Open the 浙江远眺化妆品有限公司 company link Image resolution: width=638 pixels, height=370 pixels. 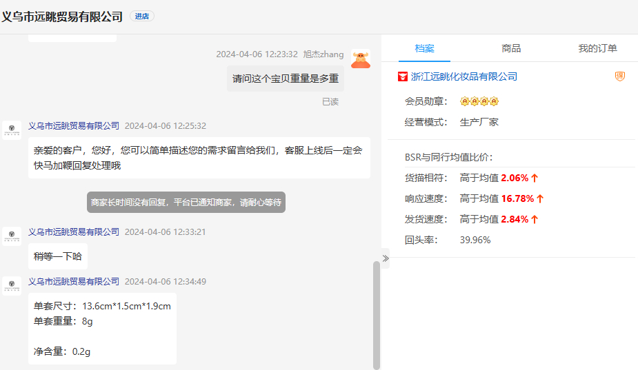click(x=463, y=76)
